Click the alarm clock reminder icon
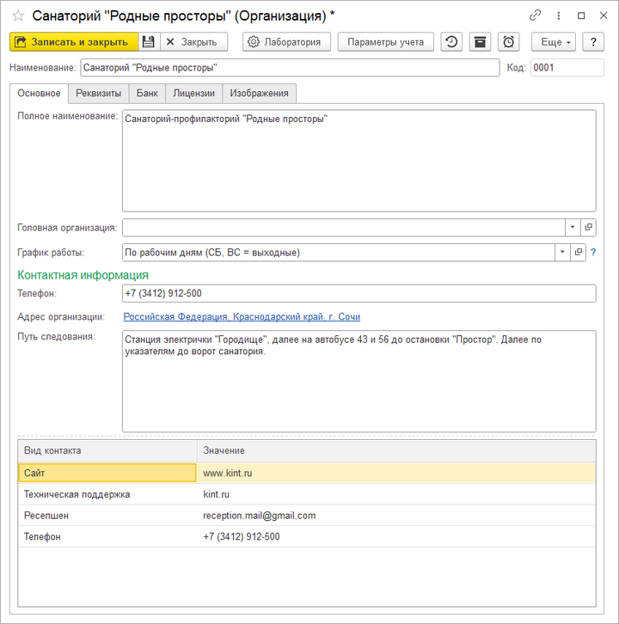The width and height of the screenshot is (619, 624). click(509, 42)
